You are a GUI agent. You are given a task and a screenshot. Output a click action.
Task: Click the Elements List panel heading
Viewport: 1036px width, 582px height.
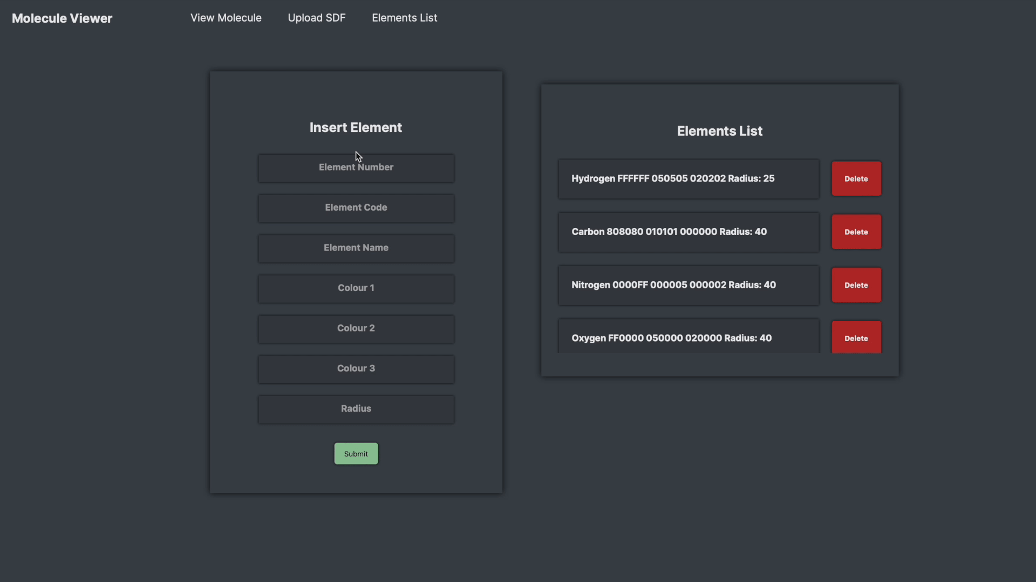pyautogui.click(x=719, y=131)
